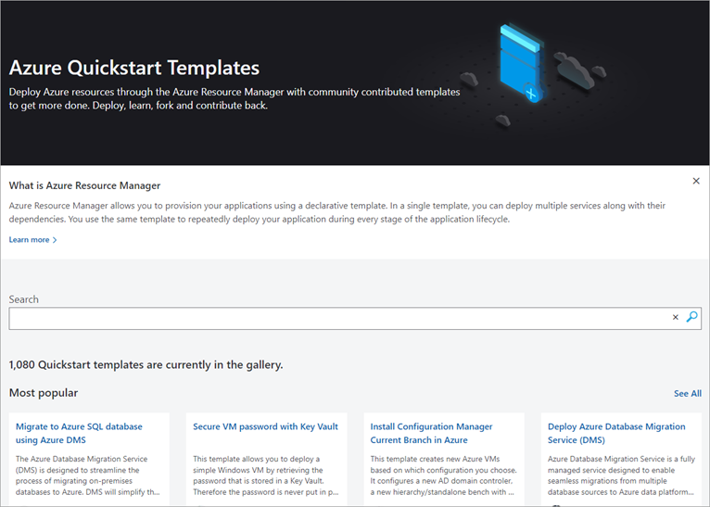Open Deploy Azure Database Migration Service (DMS) template
The image size is (710, 507).
click(616, 433)
